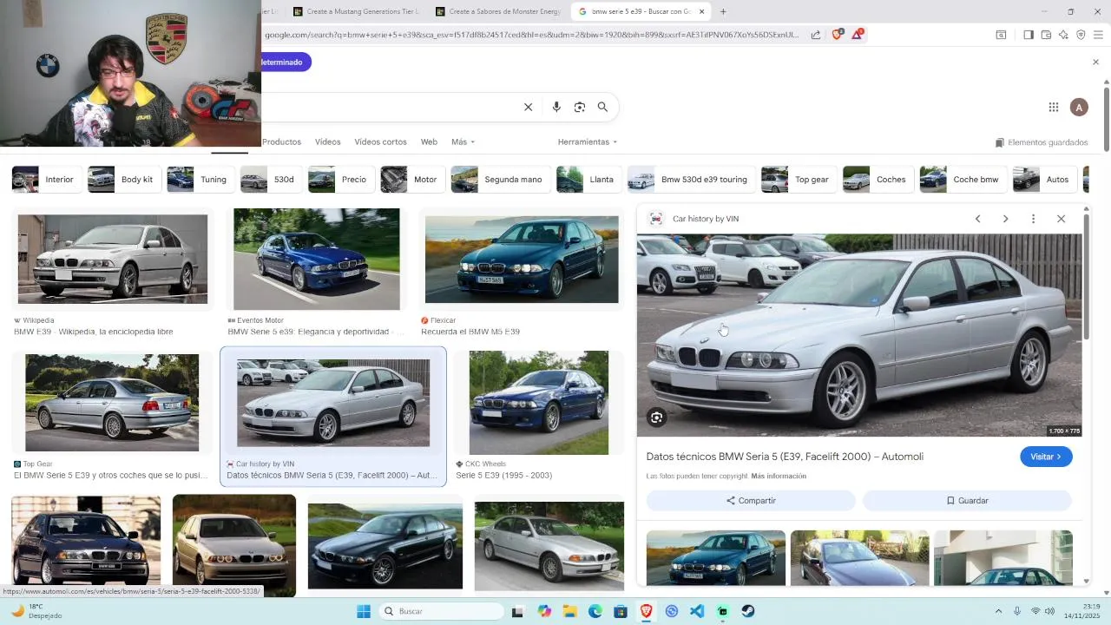Viewport: 1111px width, 625px height.
Task: Clear the search box with the X icon
Action: pyautogui.click(x=528, y=107)
